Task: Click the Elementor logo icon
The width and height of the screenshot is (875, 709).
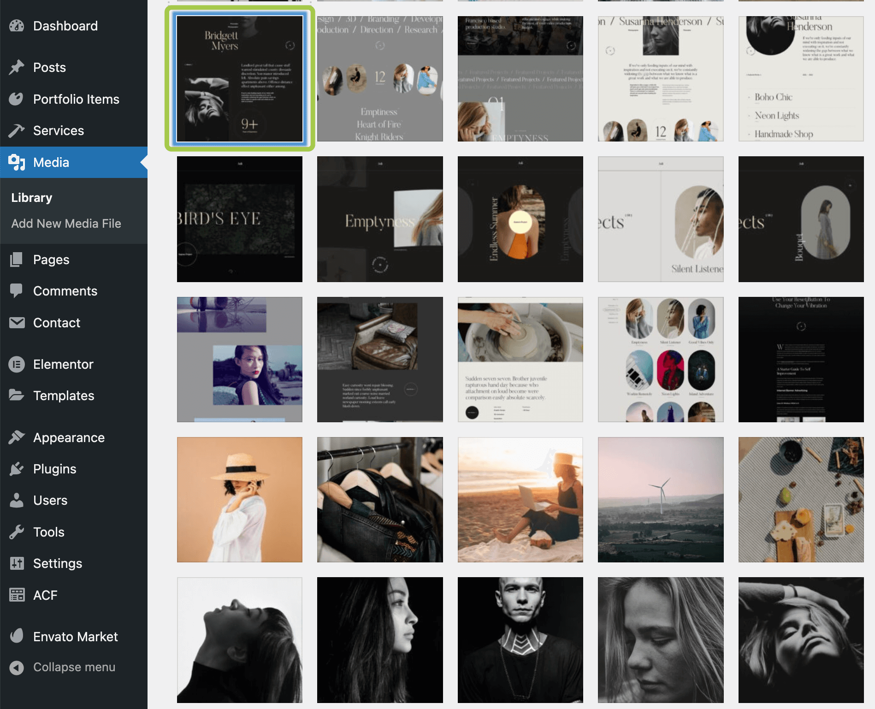Action: pyautogui.click(x=17, y=364)
